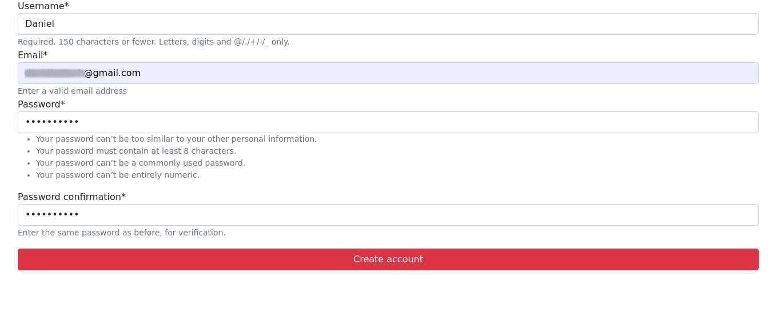The image size is (777, 324).
Task: Click 'Enter the same password as before' hint
Action: pos(121,233)
